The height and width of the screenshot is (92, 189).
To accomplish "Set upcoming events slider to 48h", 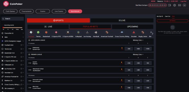I will coord(22,30).
